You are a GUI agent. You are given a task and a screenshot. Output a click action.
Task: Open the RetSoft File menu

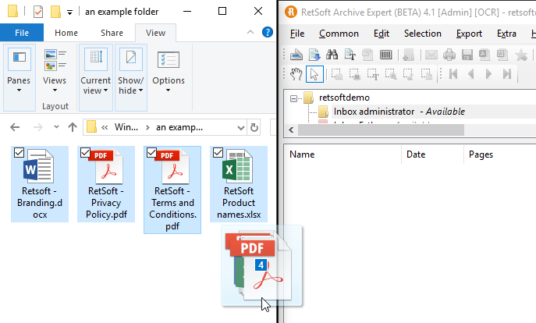pyautogui.click(x=297, y=34)
